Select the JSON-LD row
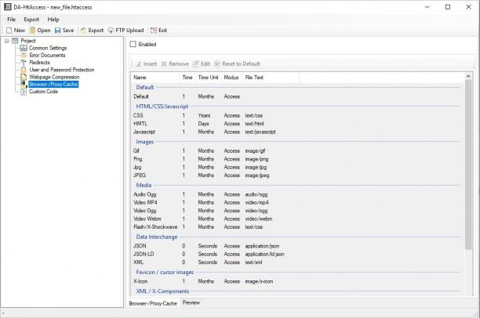 click(x=296, y=254)
